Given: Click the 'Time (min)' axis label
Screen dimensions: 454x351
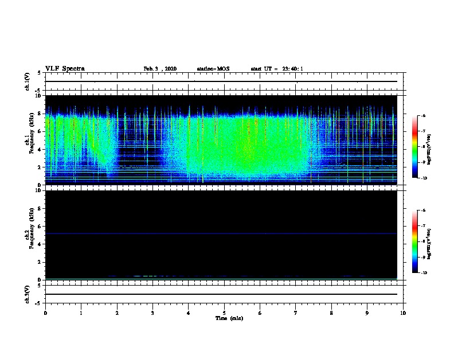Looking at the screenshot, I should pyautogui.click(x=229, y=318).
